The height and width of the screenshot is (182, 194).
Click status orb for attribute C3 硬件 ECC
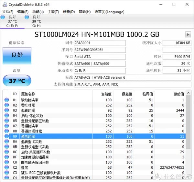point(7,173)
